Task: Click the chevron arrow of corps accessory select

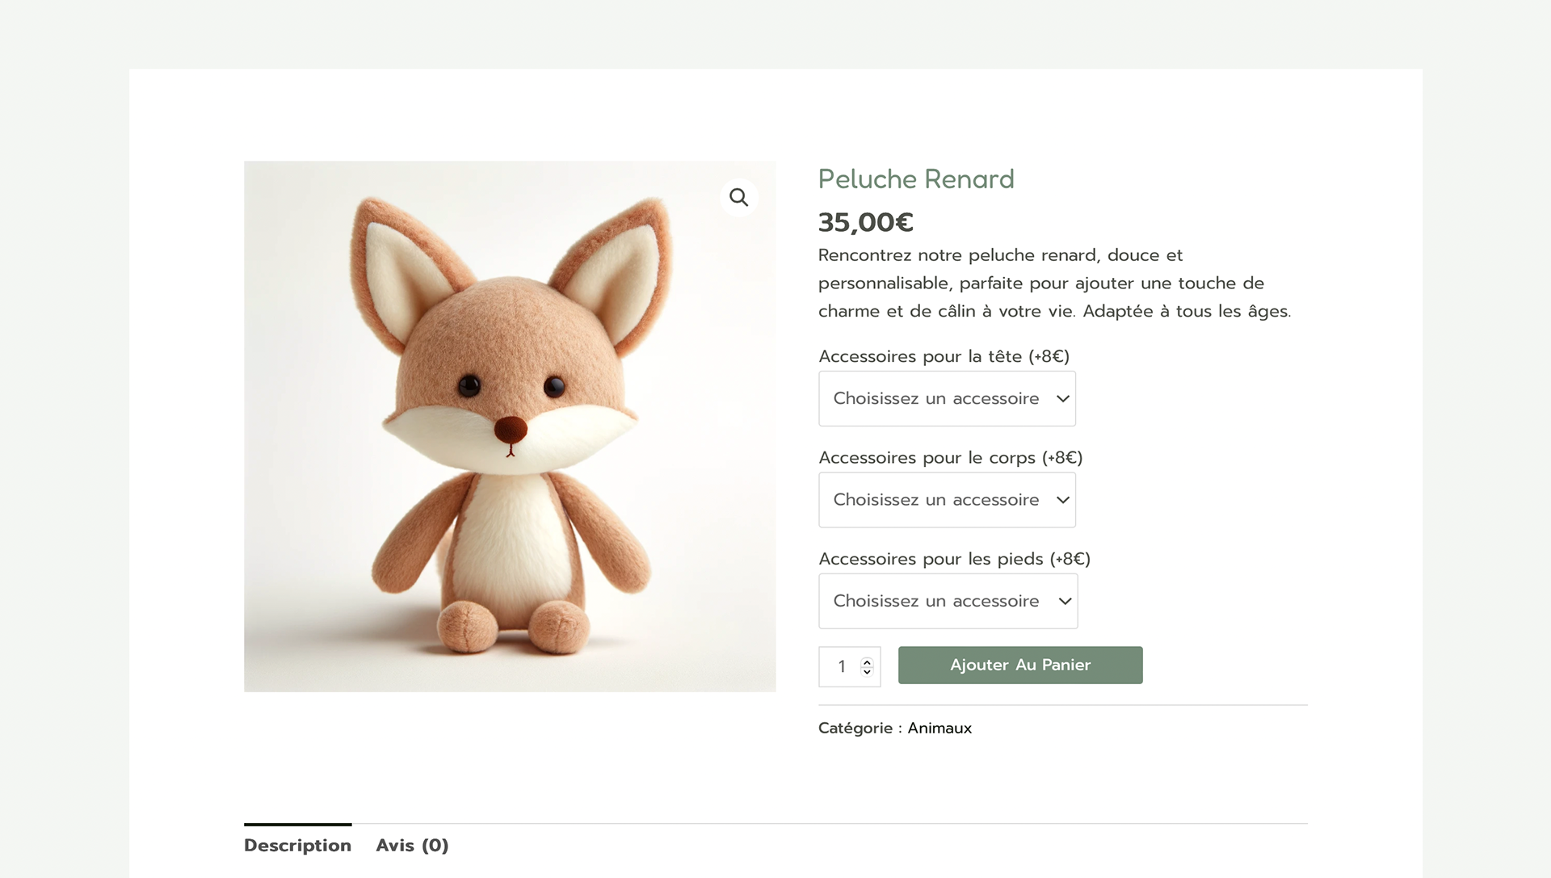Action: tap(1063, 500)
